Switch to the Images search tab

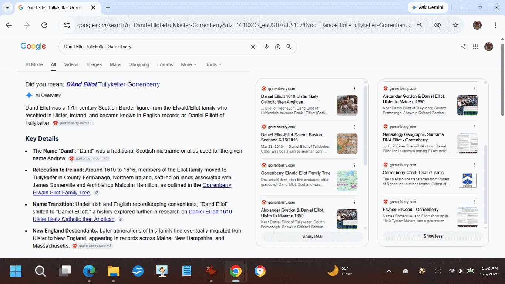coord(94,64)
